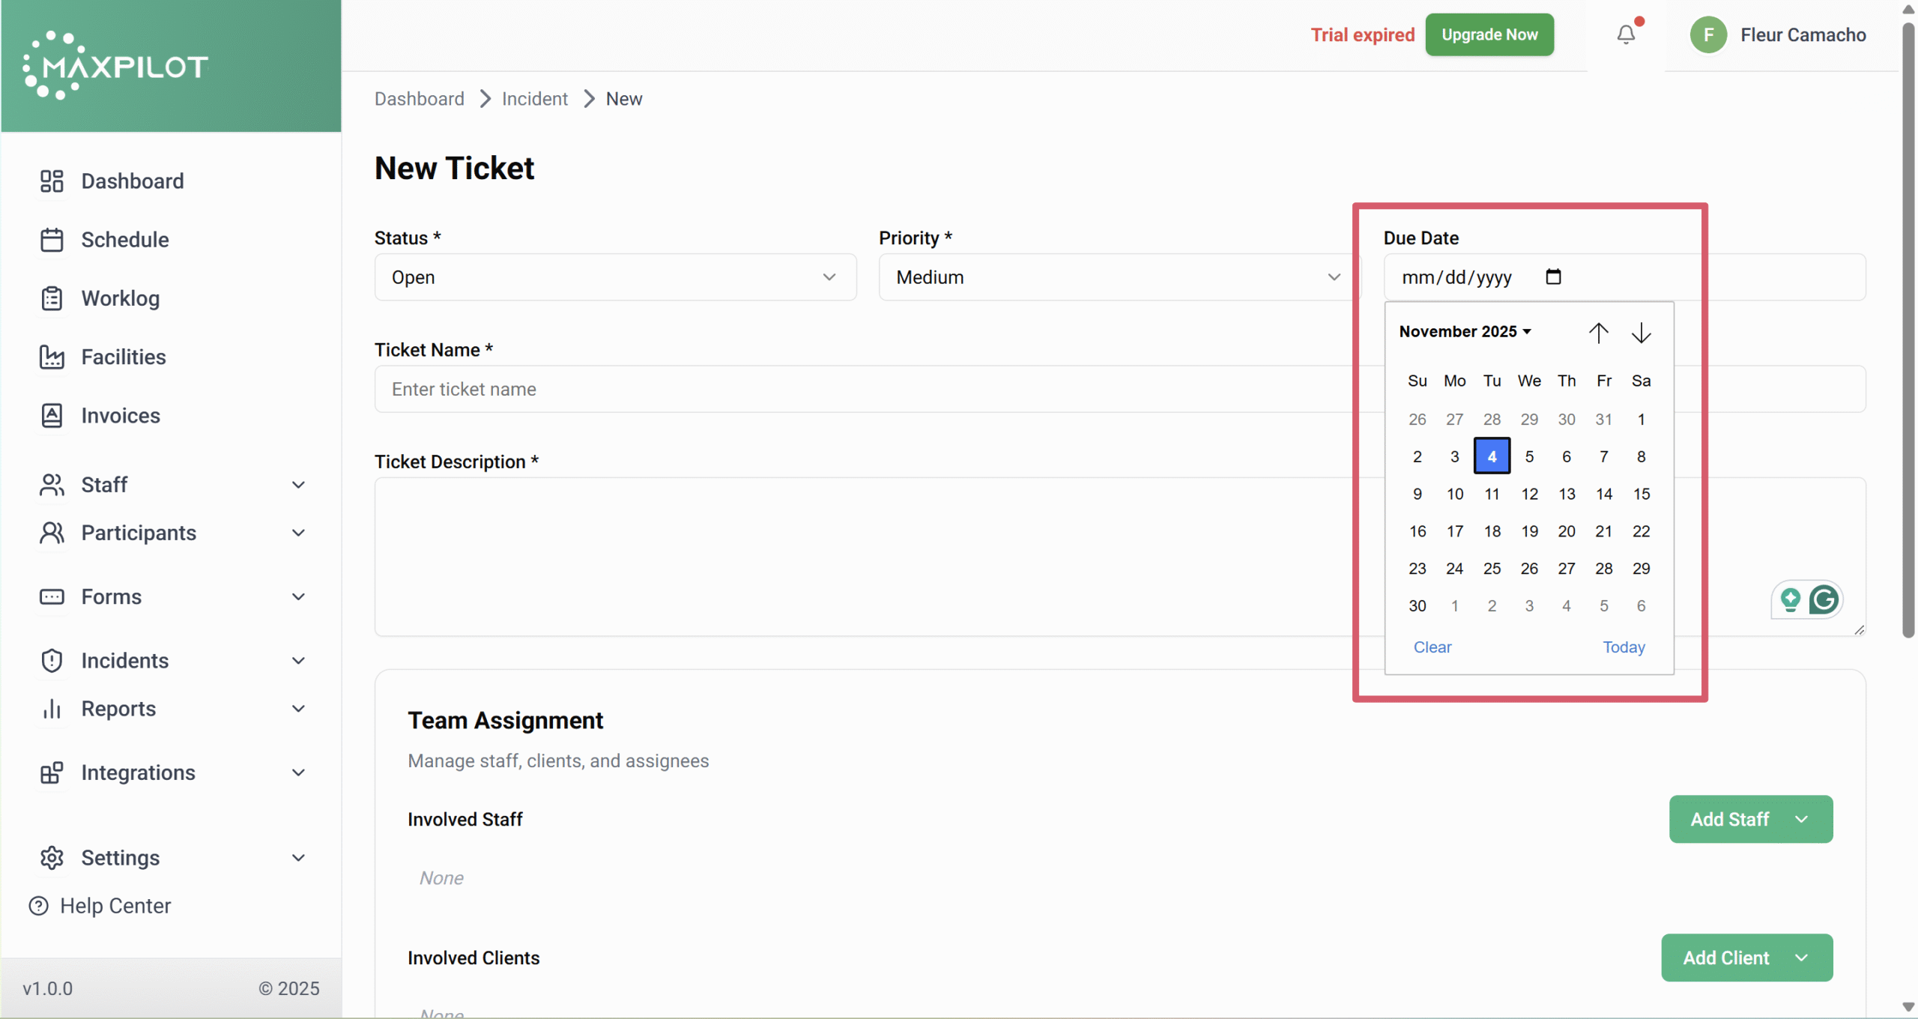Screen dimensions: 1918x1019
Task: Go to previous month with up arrow
Action: [1598, 333]
